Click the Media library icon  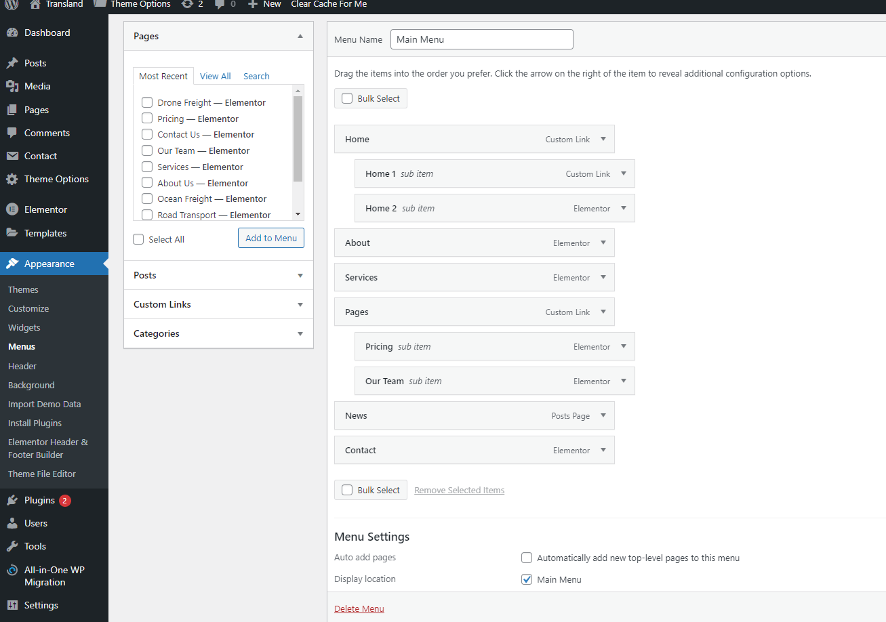12,86
